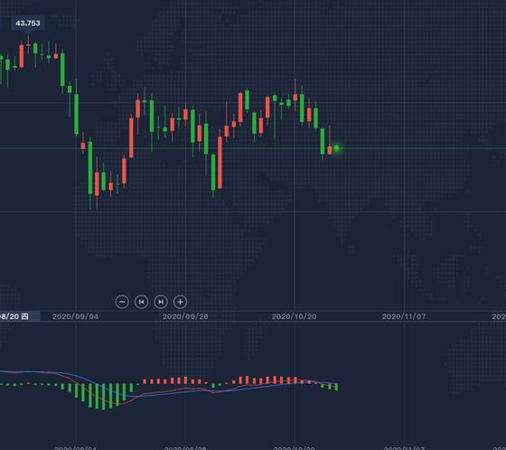This screenshot has height=450, width=506.
Task: Click the tallest red candle of late September rebound
Action: click(220, 163)
